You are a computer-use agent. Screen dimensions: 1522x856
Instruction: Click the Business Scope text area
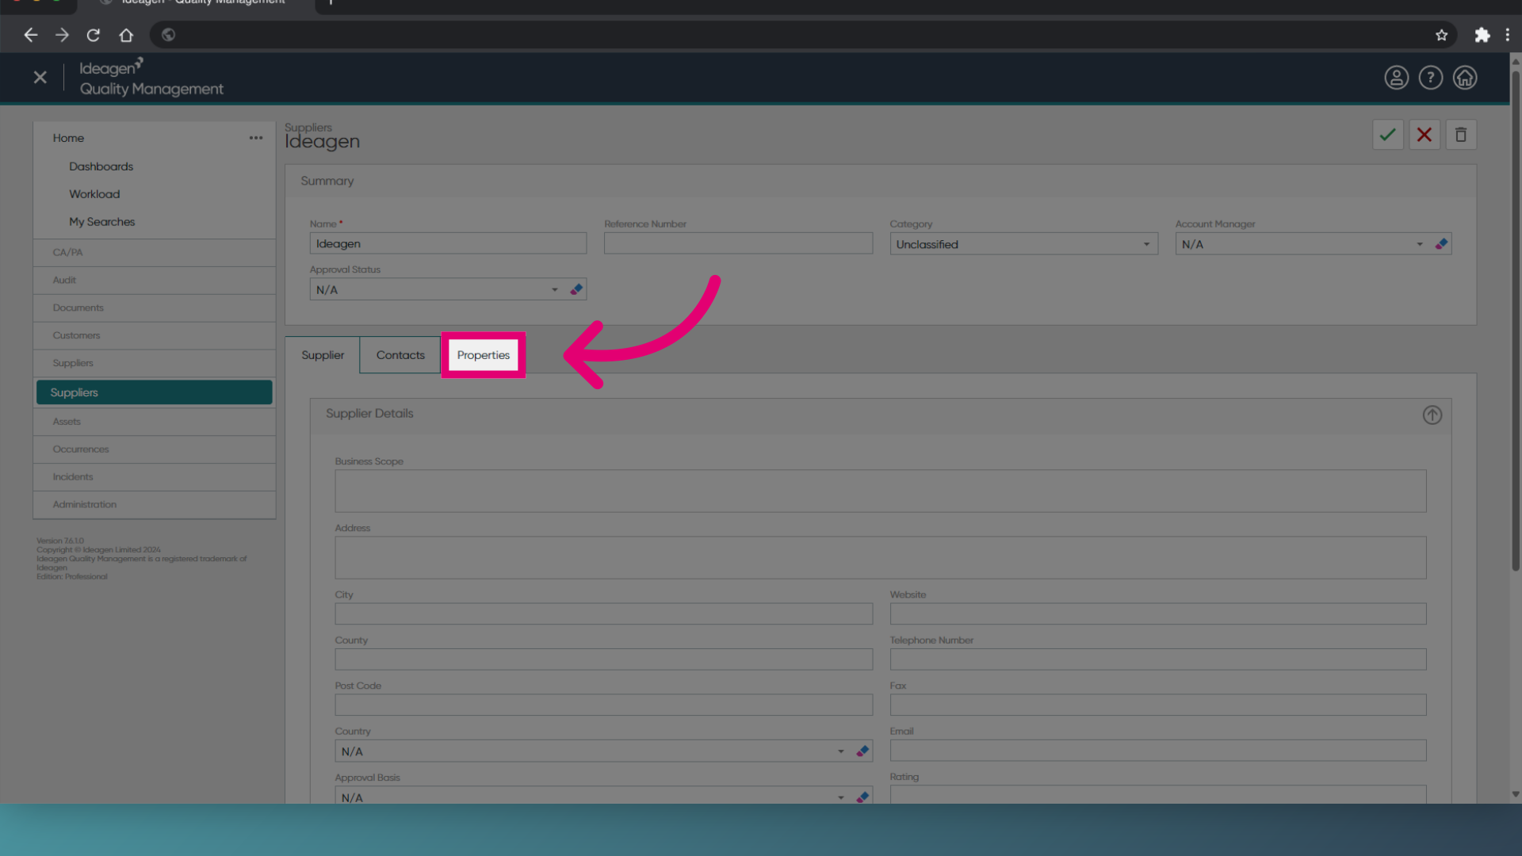point(880,491)
